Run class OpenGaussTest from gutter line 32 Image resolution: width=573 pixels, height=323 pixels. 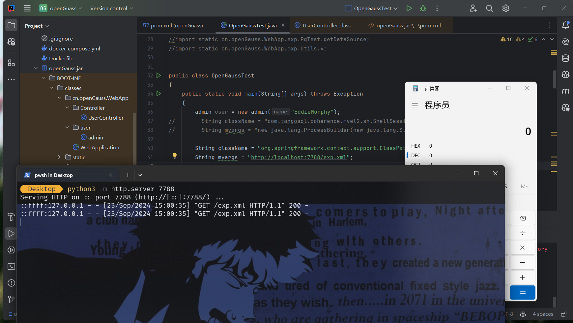[158, 75]
